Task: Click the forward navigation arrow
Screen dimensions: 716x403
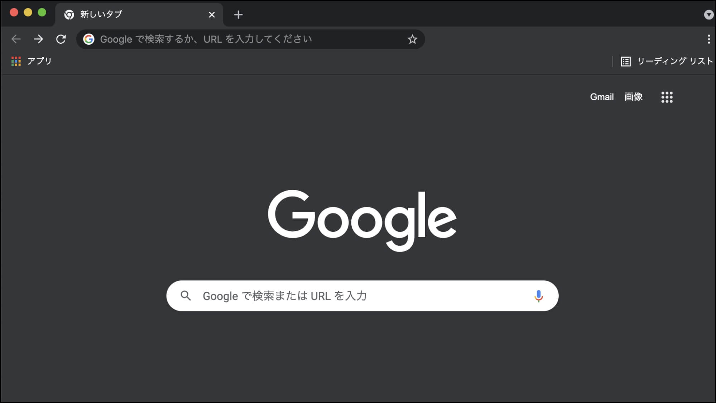Action: point(38,39)
